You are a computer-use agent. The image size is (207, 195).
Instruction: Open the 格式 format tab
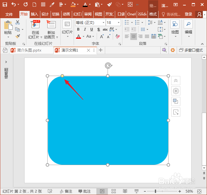point(153,14)
